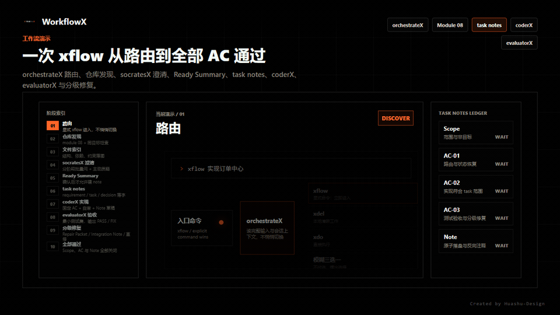This screenshot has width=560, height=315.
Task: Select the xdel option row
Action: [363, 217]
